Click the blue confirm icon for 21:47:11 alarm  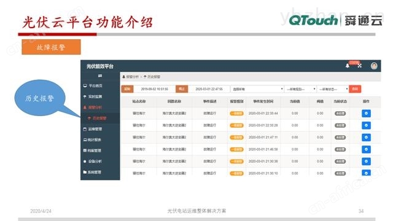pos(366,138)
